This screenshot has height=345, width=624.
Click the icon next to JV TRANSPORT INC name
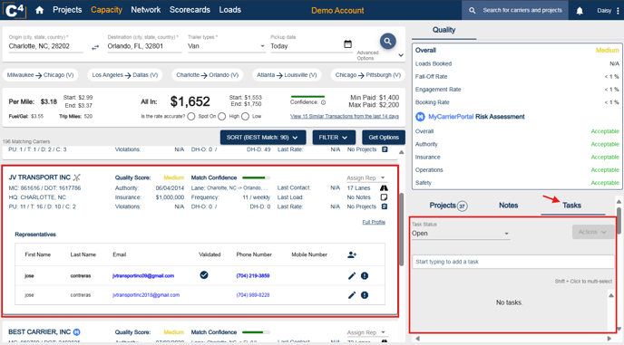click(77, 177)
